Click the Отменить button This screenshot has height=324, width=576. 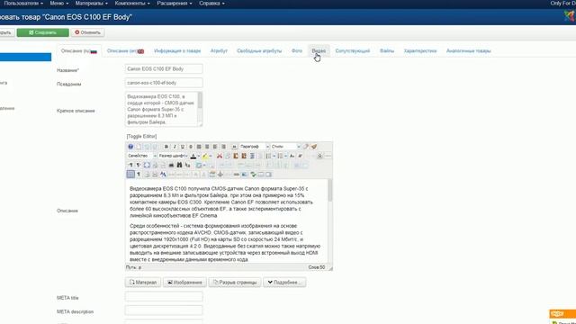88,32
